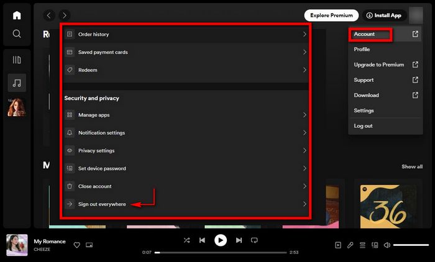Click Sign out everywhere

pos(186,204)
